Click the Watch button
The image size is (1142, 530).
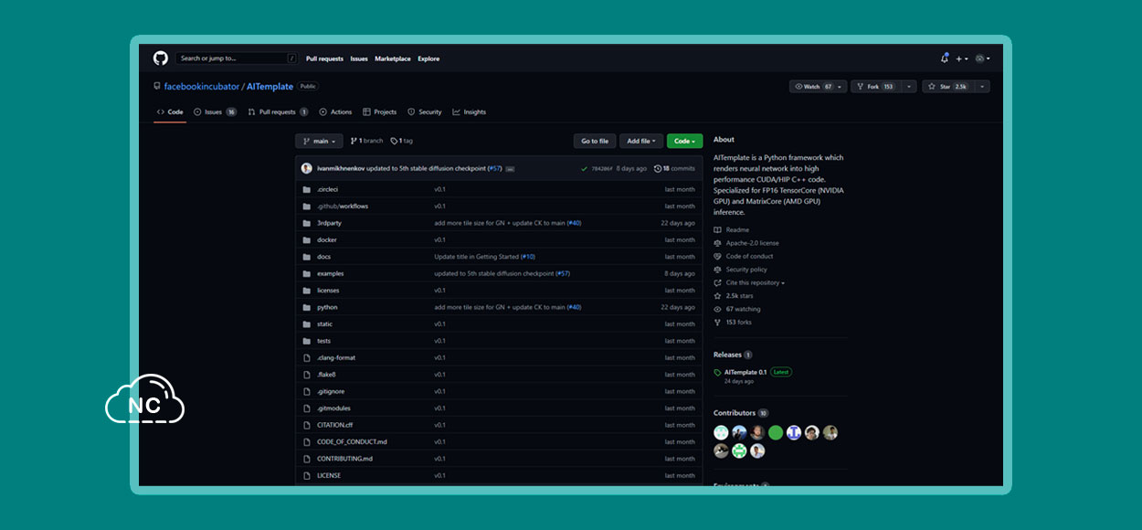813,87
